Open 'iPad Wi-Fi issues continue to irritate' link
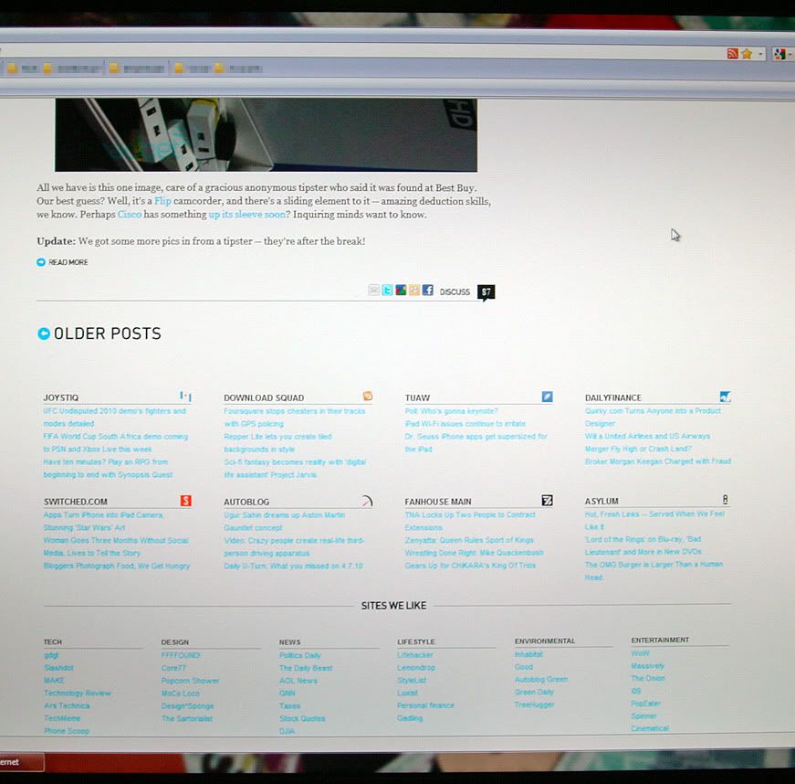Image resolution: width=795 pixels, height=784 pixels. click(x=465, y=424)
